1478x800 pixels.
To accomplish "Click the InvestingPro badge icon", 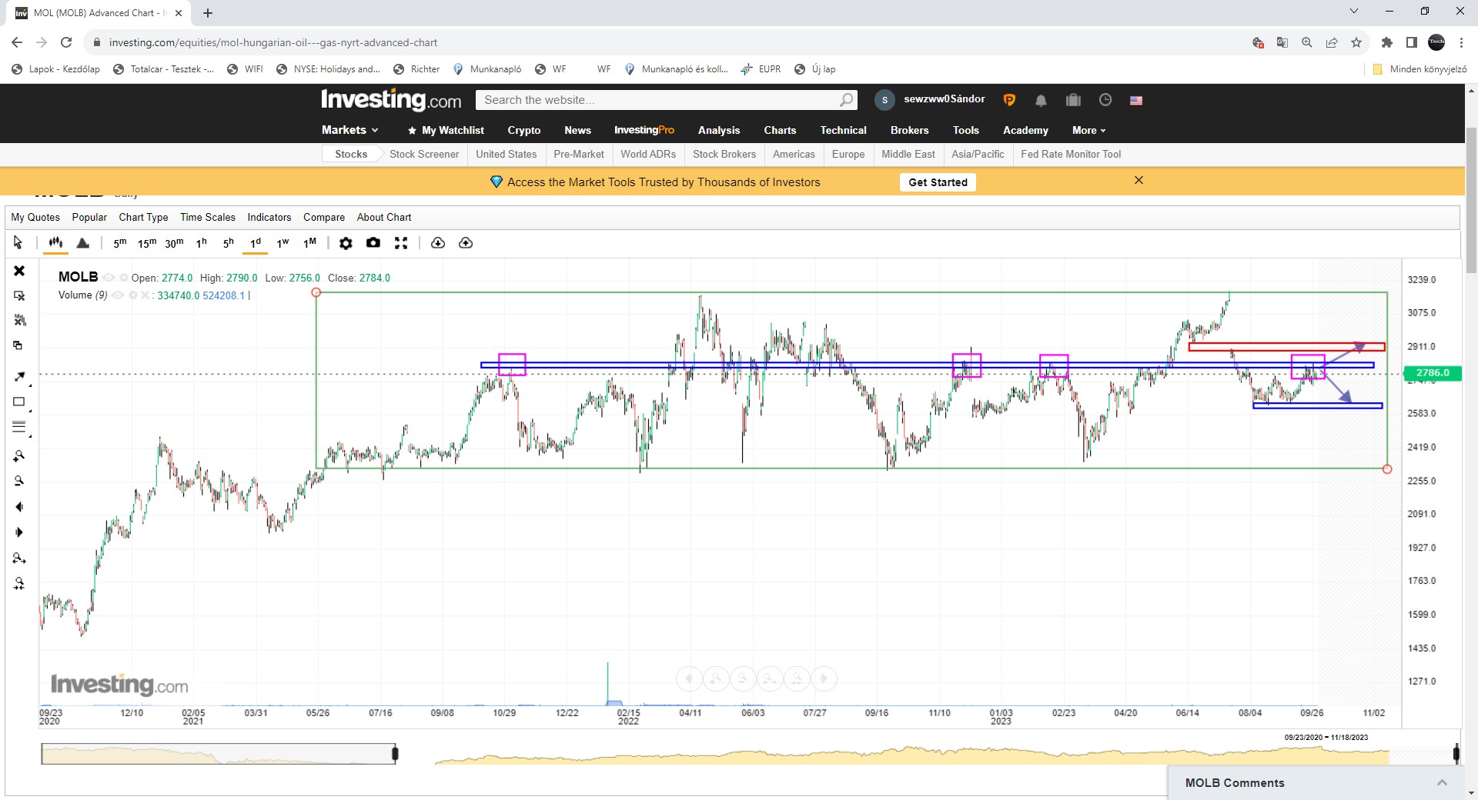I will [1009, 100].
